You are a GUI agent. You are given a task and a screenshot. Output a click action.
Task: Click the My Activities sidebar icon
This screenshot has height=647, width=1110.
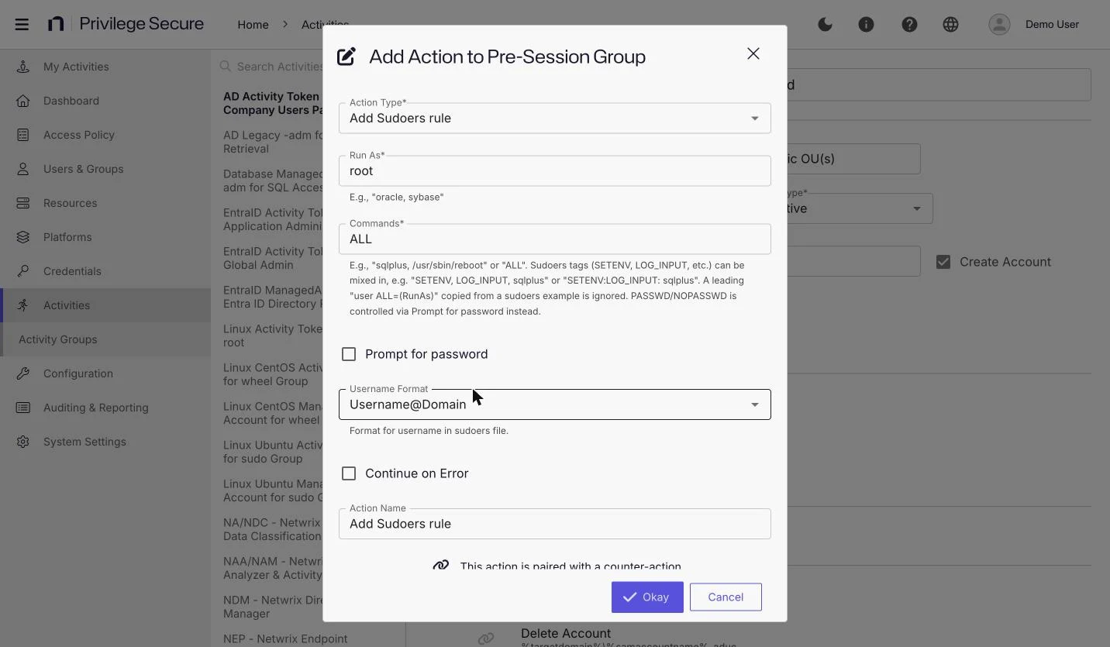(x=23, y=67)
